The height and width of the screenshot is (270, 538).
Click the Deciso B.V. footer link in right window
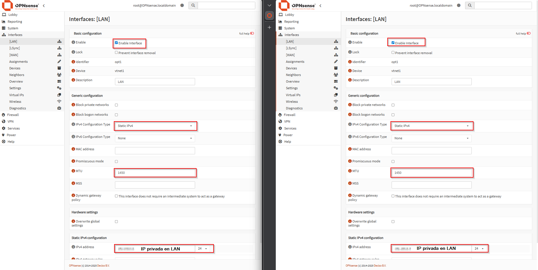point(380,266)
